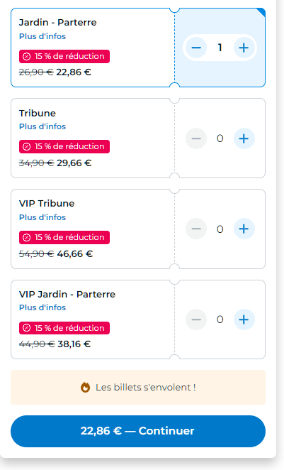Add one VIP Jardin - Parterre ticket
This screenshot has width=284, height=470.
244,319
